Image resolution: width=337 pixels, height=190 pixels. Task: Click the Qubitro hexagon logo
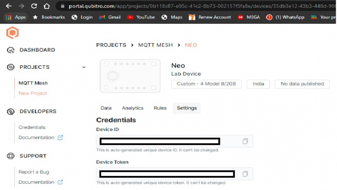coord(13,32)
